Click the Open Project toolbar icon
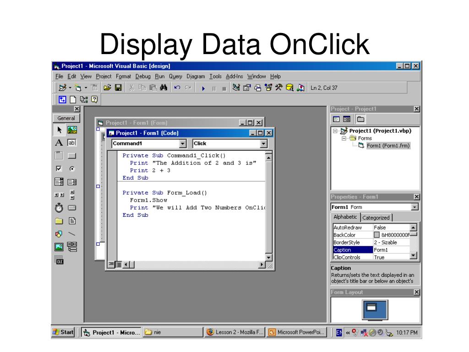Screen dimensions: 469x352 point(107,88)
